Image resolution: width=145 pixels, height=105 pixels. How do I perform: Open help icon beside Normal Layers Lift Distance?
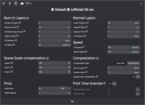pos(85,36)
